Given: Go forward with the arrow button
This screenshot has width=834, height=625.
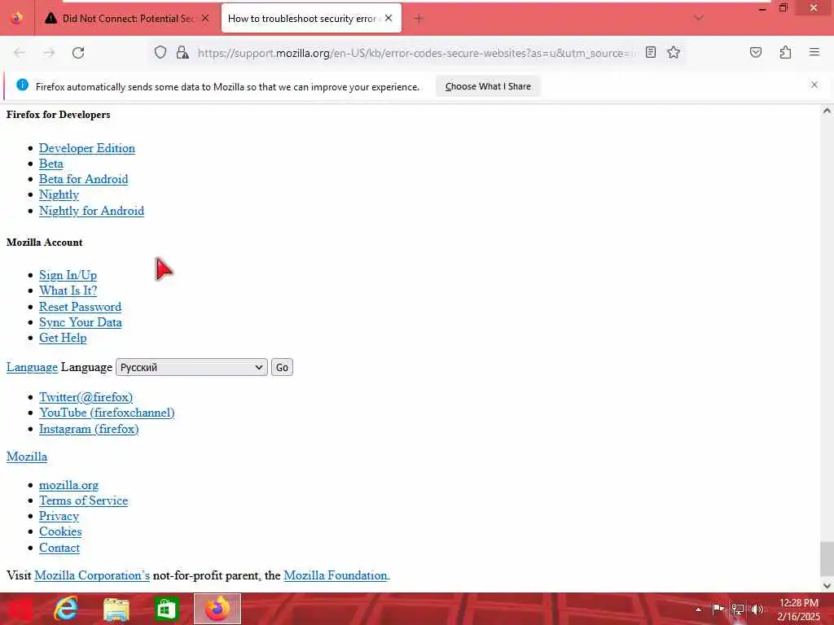Looking at the screenshot, I should (x=49, y=53).
